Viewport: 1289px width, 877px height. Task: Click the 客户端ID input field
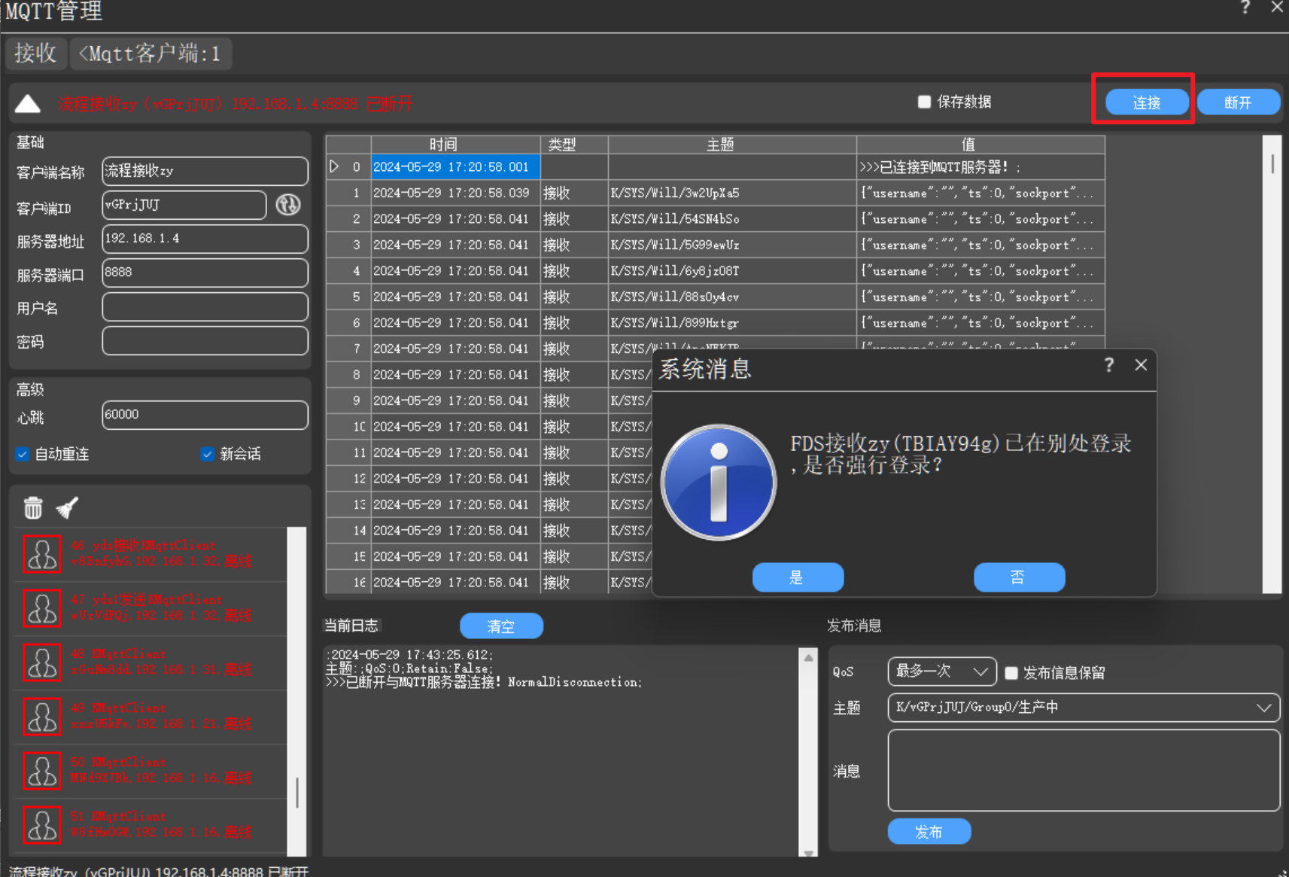[184, 205]
